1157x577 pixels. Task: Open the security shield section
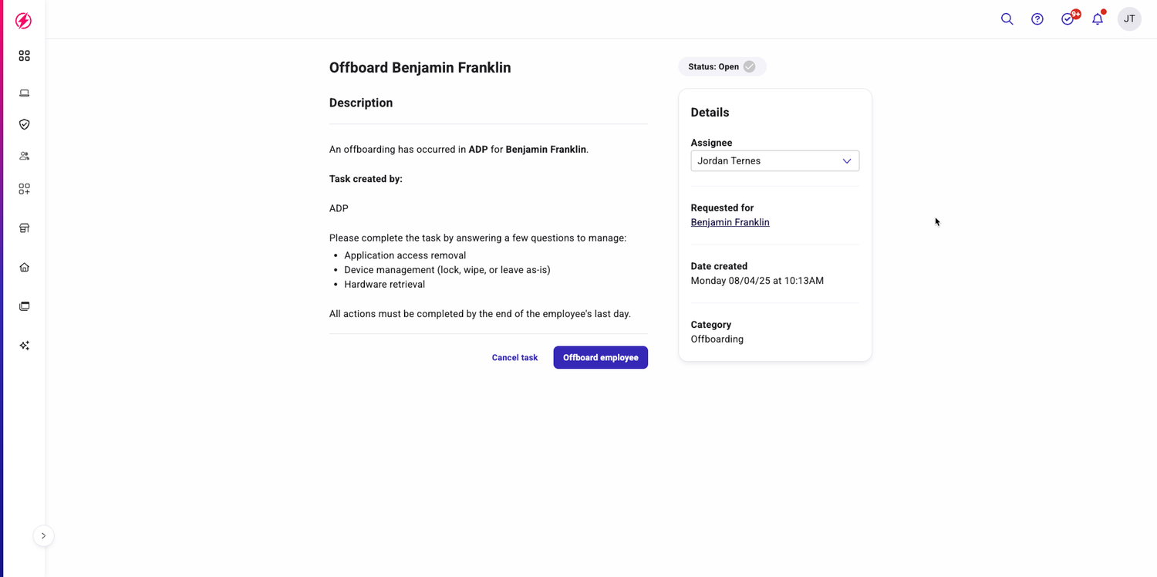point(24,123)
